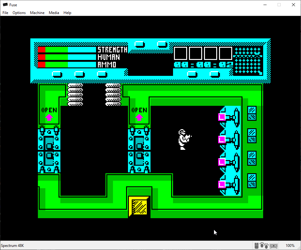Click the left OPEN door sign
301x250 pixels.
(49, 110)
